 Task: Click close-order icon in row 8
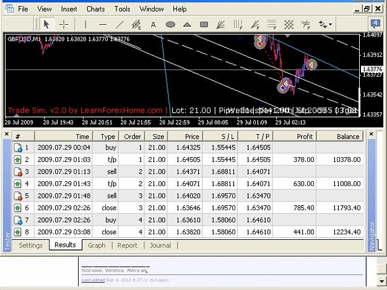(x=17, y=232)
